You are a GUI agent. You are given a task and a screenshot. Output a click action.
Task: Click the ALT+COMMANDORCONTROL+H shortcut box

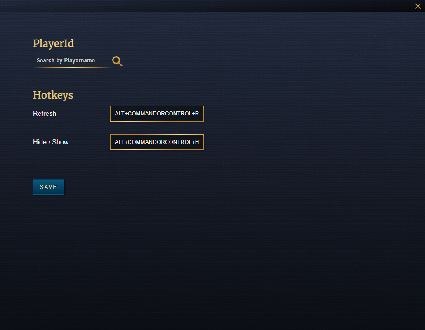click(x=157, y=142)
